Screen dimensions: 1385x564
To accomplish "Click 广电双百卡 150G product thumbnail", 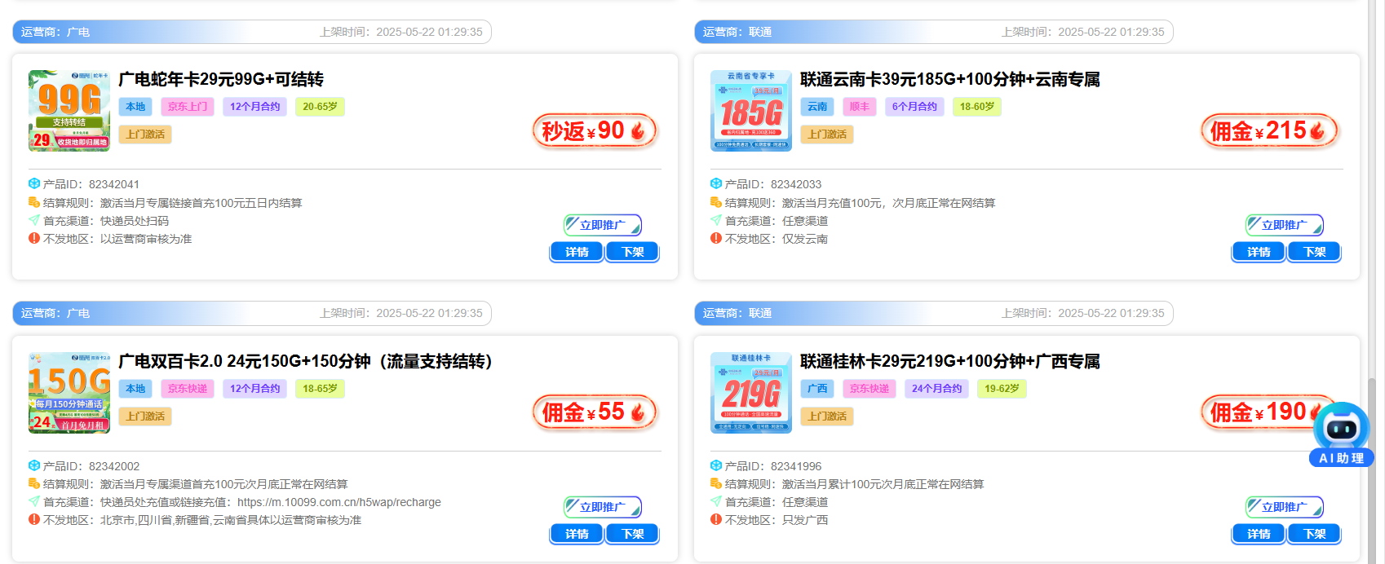I will click(x=69, y=393).
